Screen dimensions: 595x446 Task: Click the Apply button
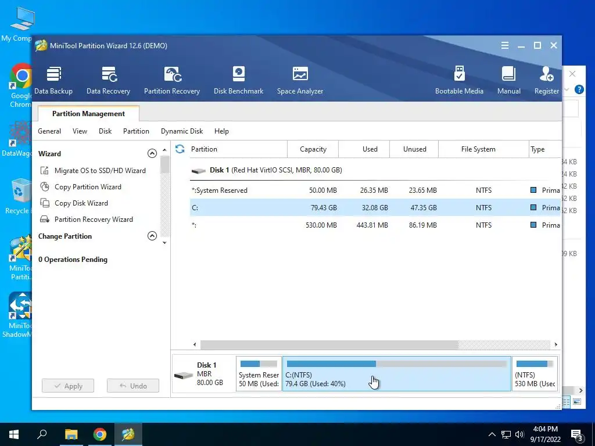pyautogui.click(x=68, y=386)
